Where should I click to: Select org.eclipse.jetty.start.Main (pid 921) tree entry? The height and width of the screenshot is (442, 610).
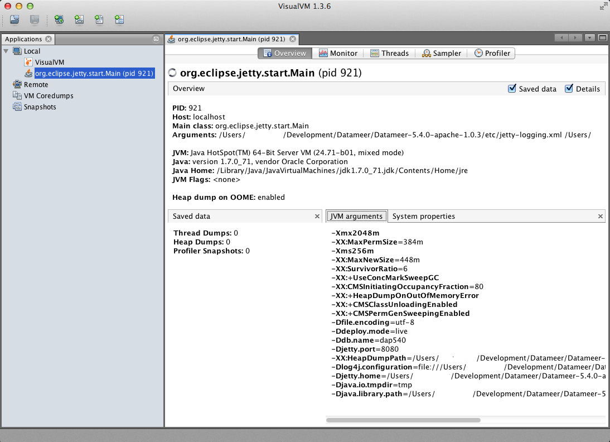(95, 73)
